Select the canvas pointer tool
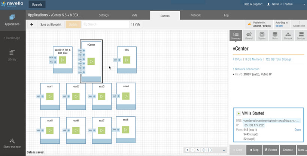 point(198,150)
